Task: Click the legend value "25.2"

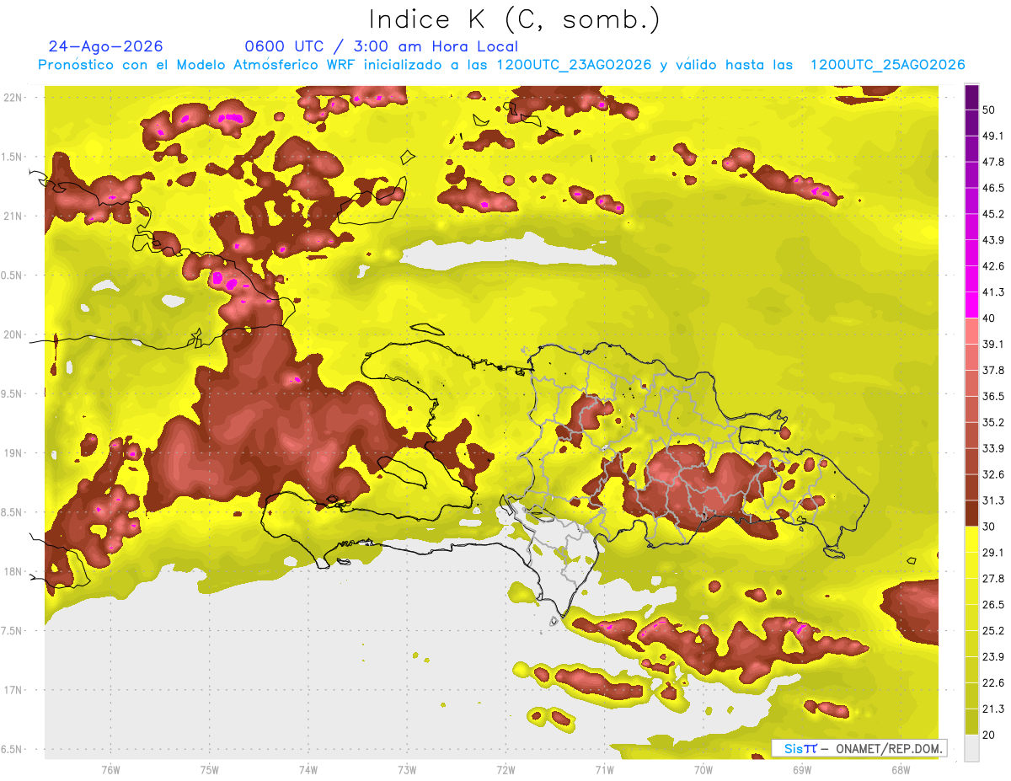Action: point(992,631)
